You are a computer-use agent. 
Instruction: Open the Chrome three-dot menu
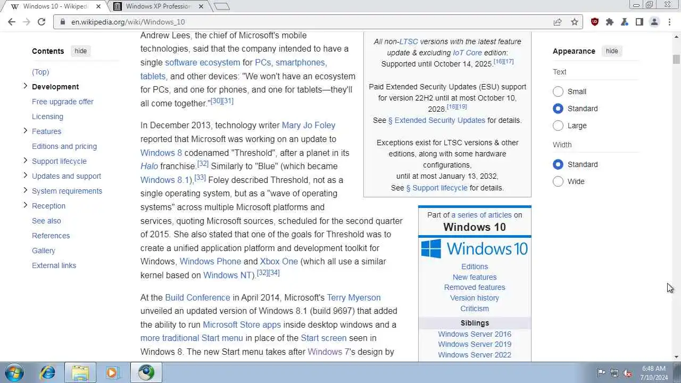click(669, 22)
